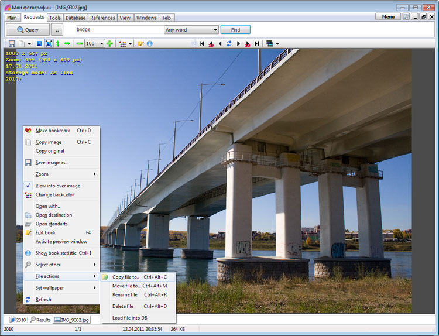
Task: Open the Main ribbon tab
Action: tap(12, 18)
